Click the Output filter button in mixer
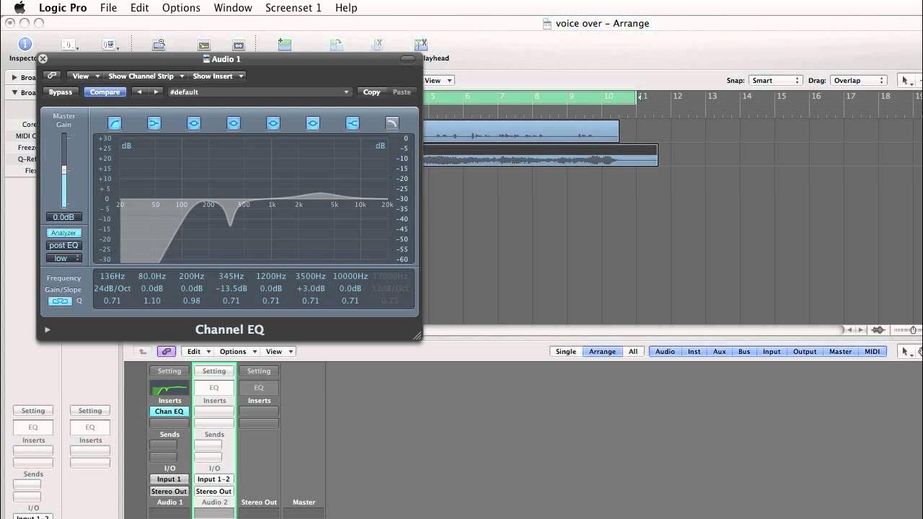The image size is (923, 519). click(x=805, y=352)
